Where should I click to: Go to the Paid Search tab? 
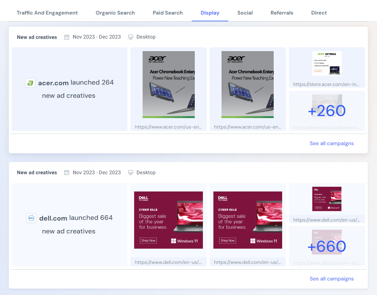click(x=168, y=13)
